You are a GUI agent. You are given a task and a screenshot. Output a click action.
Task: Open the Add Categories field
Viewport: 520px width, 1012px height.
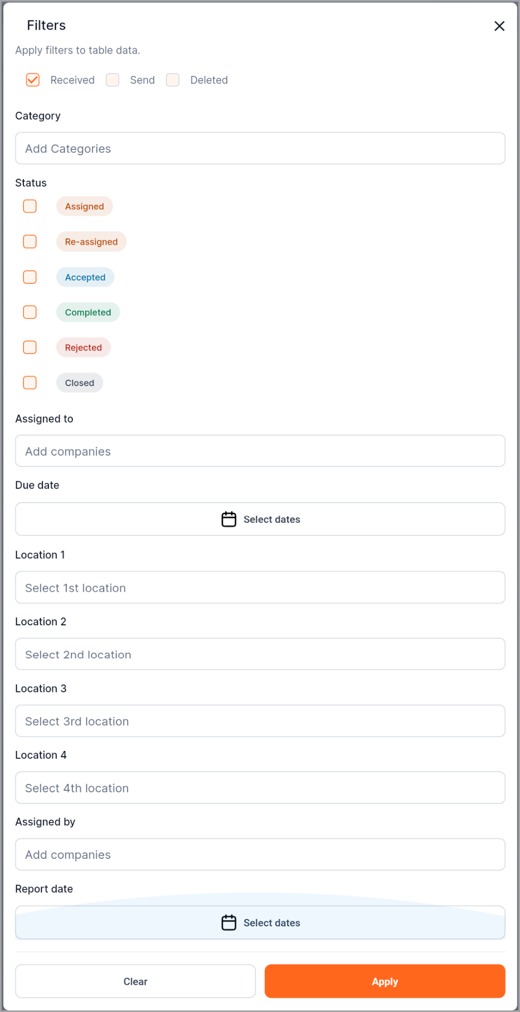(x=260, y=148)
